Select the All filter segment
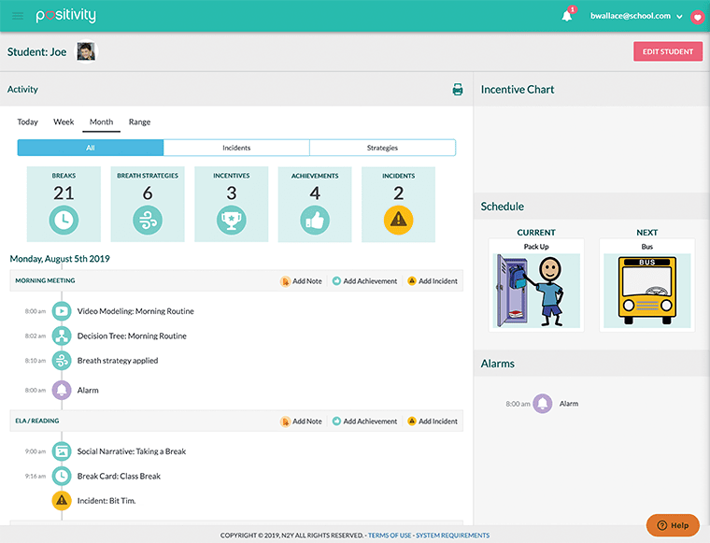The width and height of the screenshot is (710, 543). (91, 148)
